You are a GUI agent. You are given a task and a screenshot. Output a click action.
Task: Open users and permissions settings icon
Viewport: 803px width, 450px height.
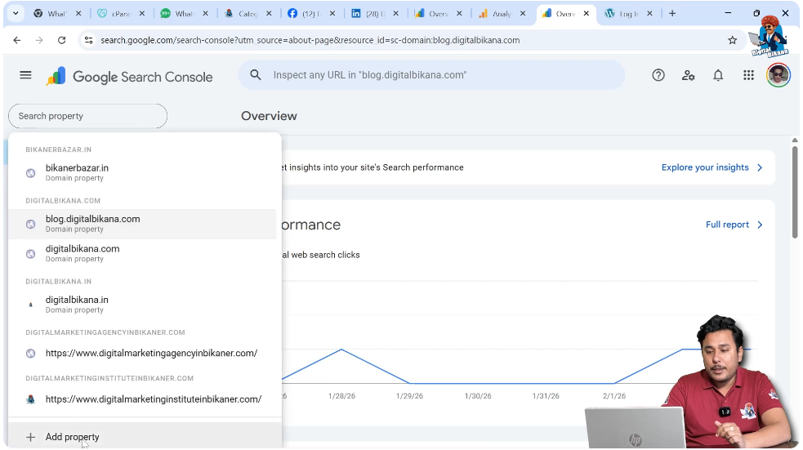[689, 75]
